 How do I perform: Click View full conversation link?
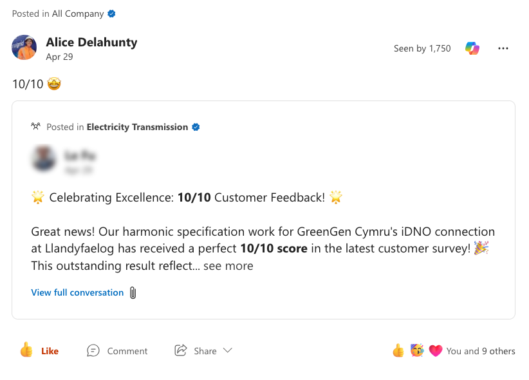[x=77, y=292]
